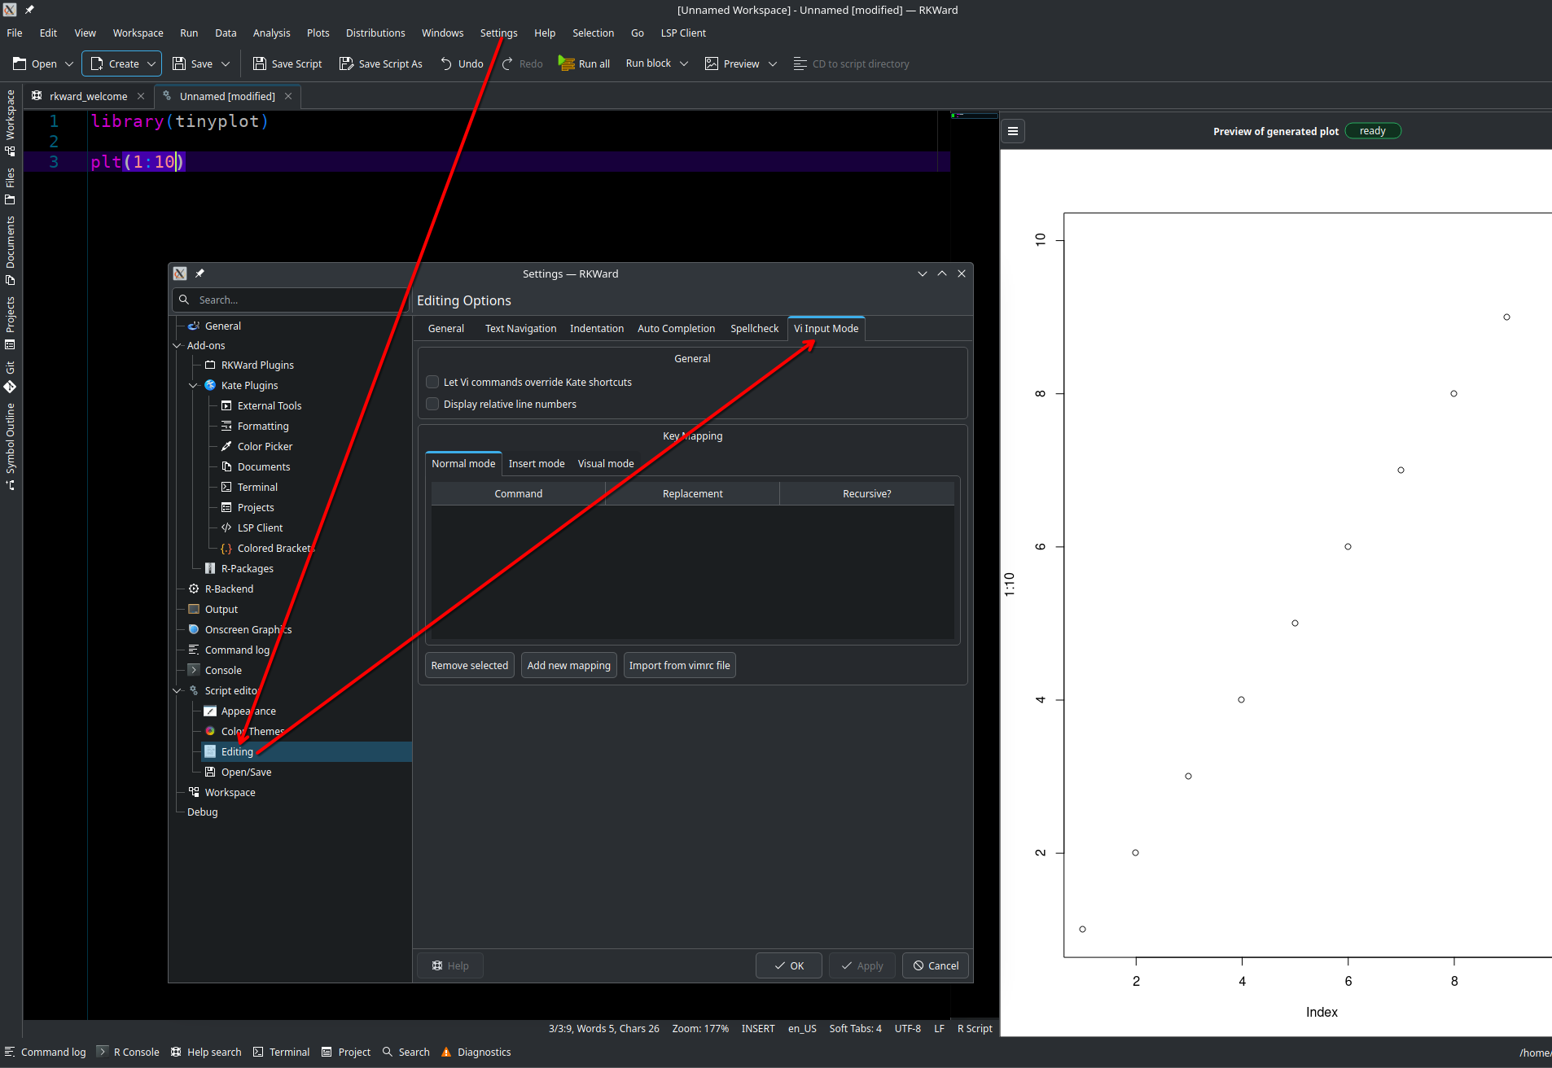The height and width of the screenshot is (1068, 1552).
Task: Open the Terminal bottom panel
Action: [281, 1052]
